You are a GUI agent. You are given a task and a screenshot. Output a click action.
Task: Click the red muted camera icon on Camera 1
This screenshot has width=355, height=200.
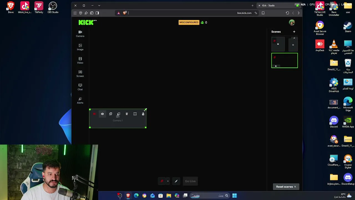click(94, 114)
